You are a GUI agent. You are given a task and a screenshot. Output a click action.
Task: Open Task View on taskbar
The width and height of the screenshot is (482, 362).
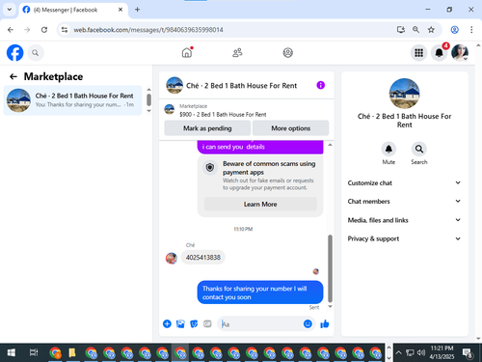34,352
